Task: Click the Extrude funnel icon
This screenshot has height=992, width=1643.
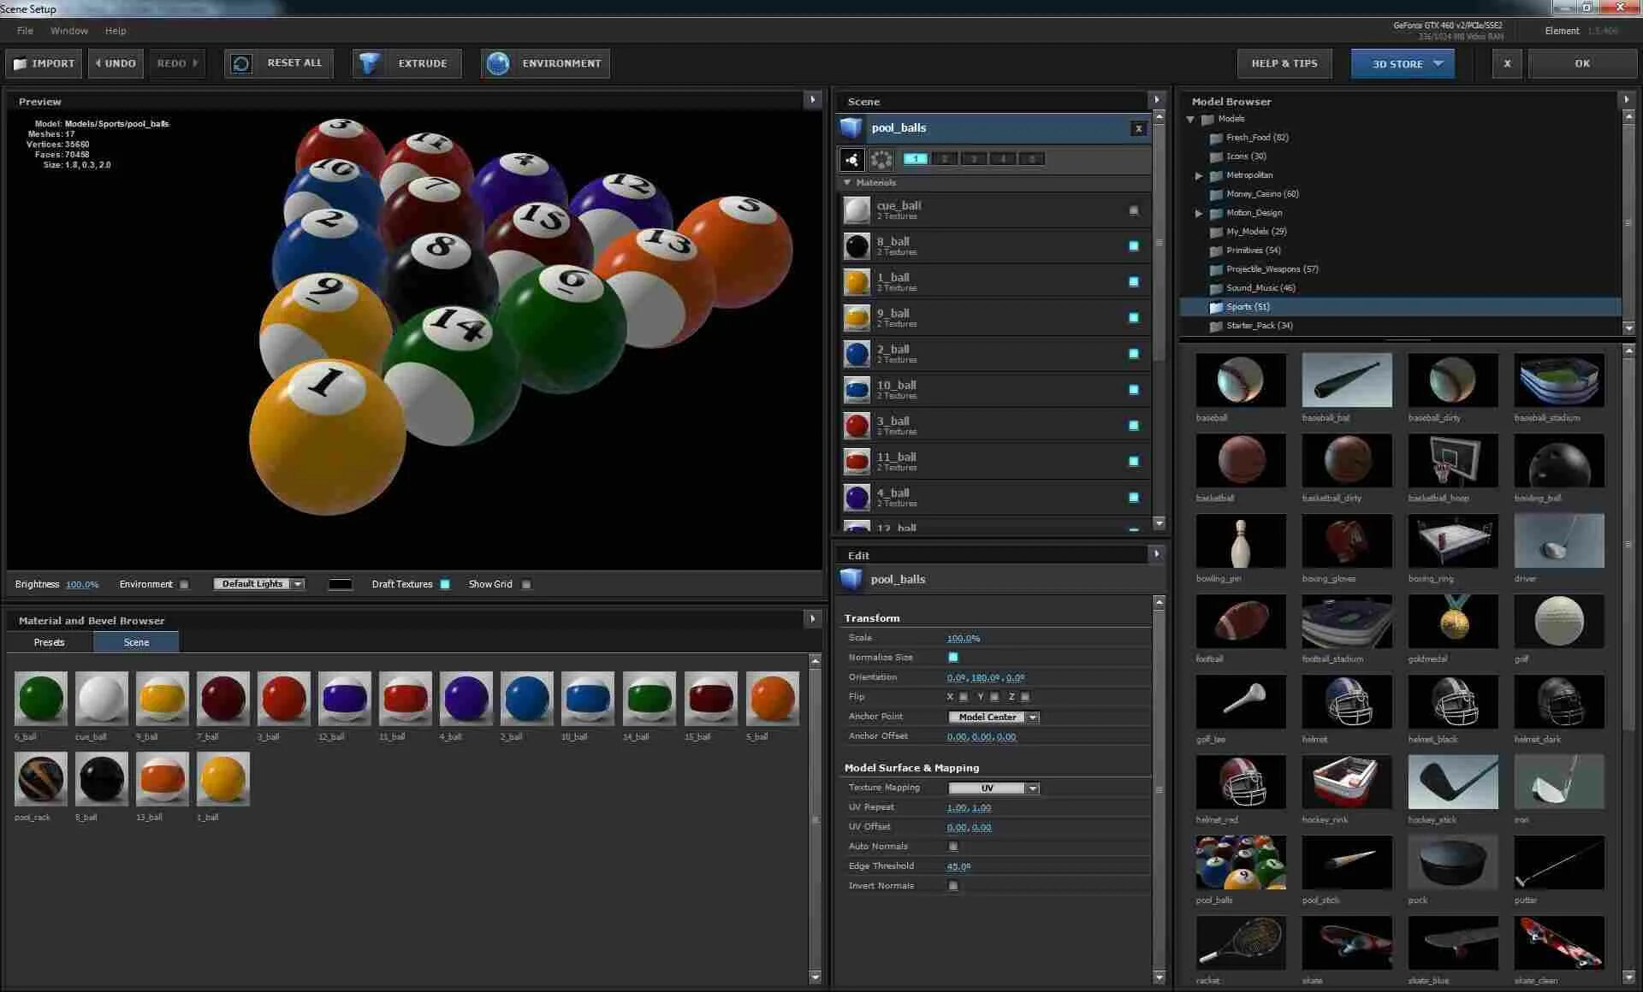Action: coord(370,63)
